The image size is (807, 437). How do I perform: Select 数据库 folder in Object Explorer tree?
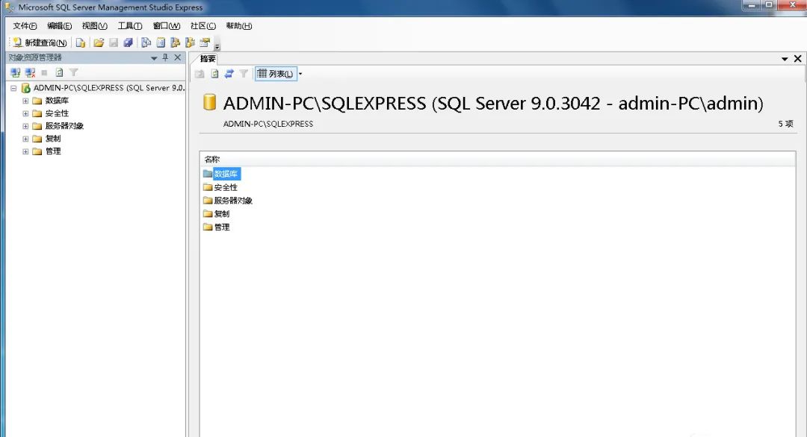click(57, 101)
